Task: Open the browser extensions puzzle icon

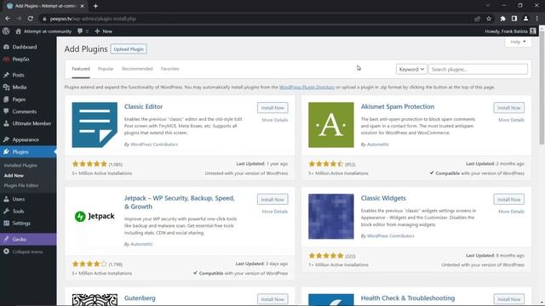Action: [502, 19]
